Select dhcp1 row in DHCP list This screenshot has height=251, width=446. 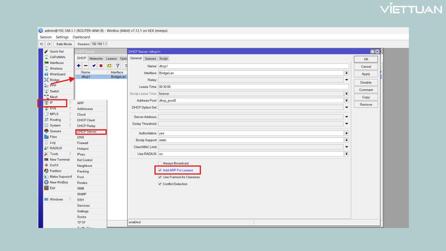[101, 77]
